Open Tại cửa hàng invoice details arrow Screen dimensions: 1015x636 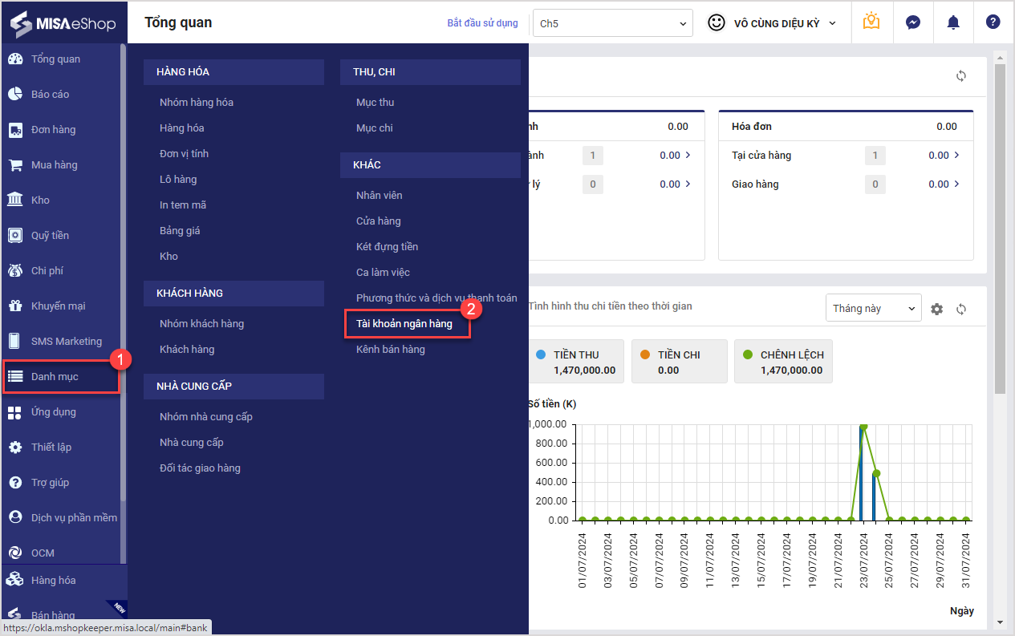point(956,156)
